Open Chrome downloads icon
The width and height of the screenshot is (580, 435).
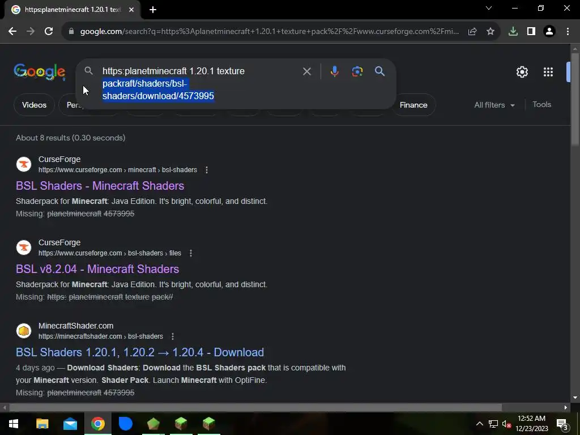pos(513,32)
